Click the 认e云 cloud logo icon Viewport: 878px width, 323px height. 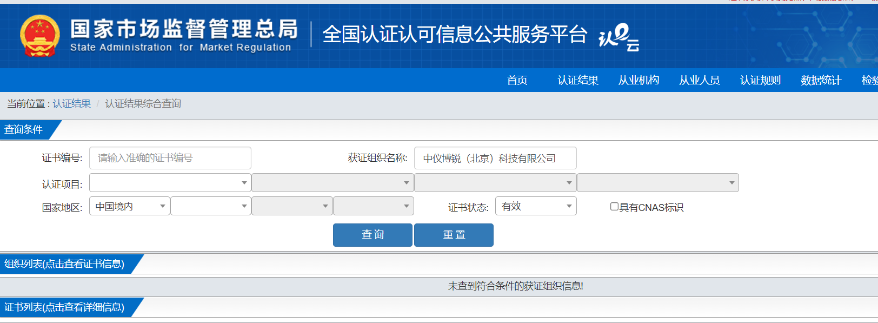coord(618,37)
